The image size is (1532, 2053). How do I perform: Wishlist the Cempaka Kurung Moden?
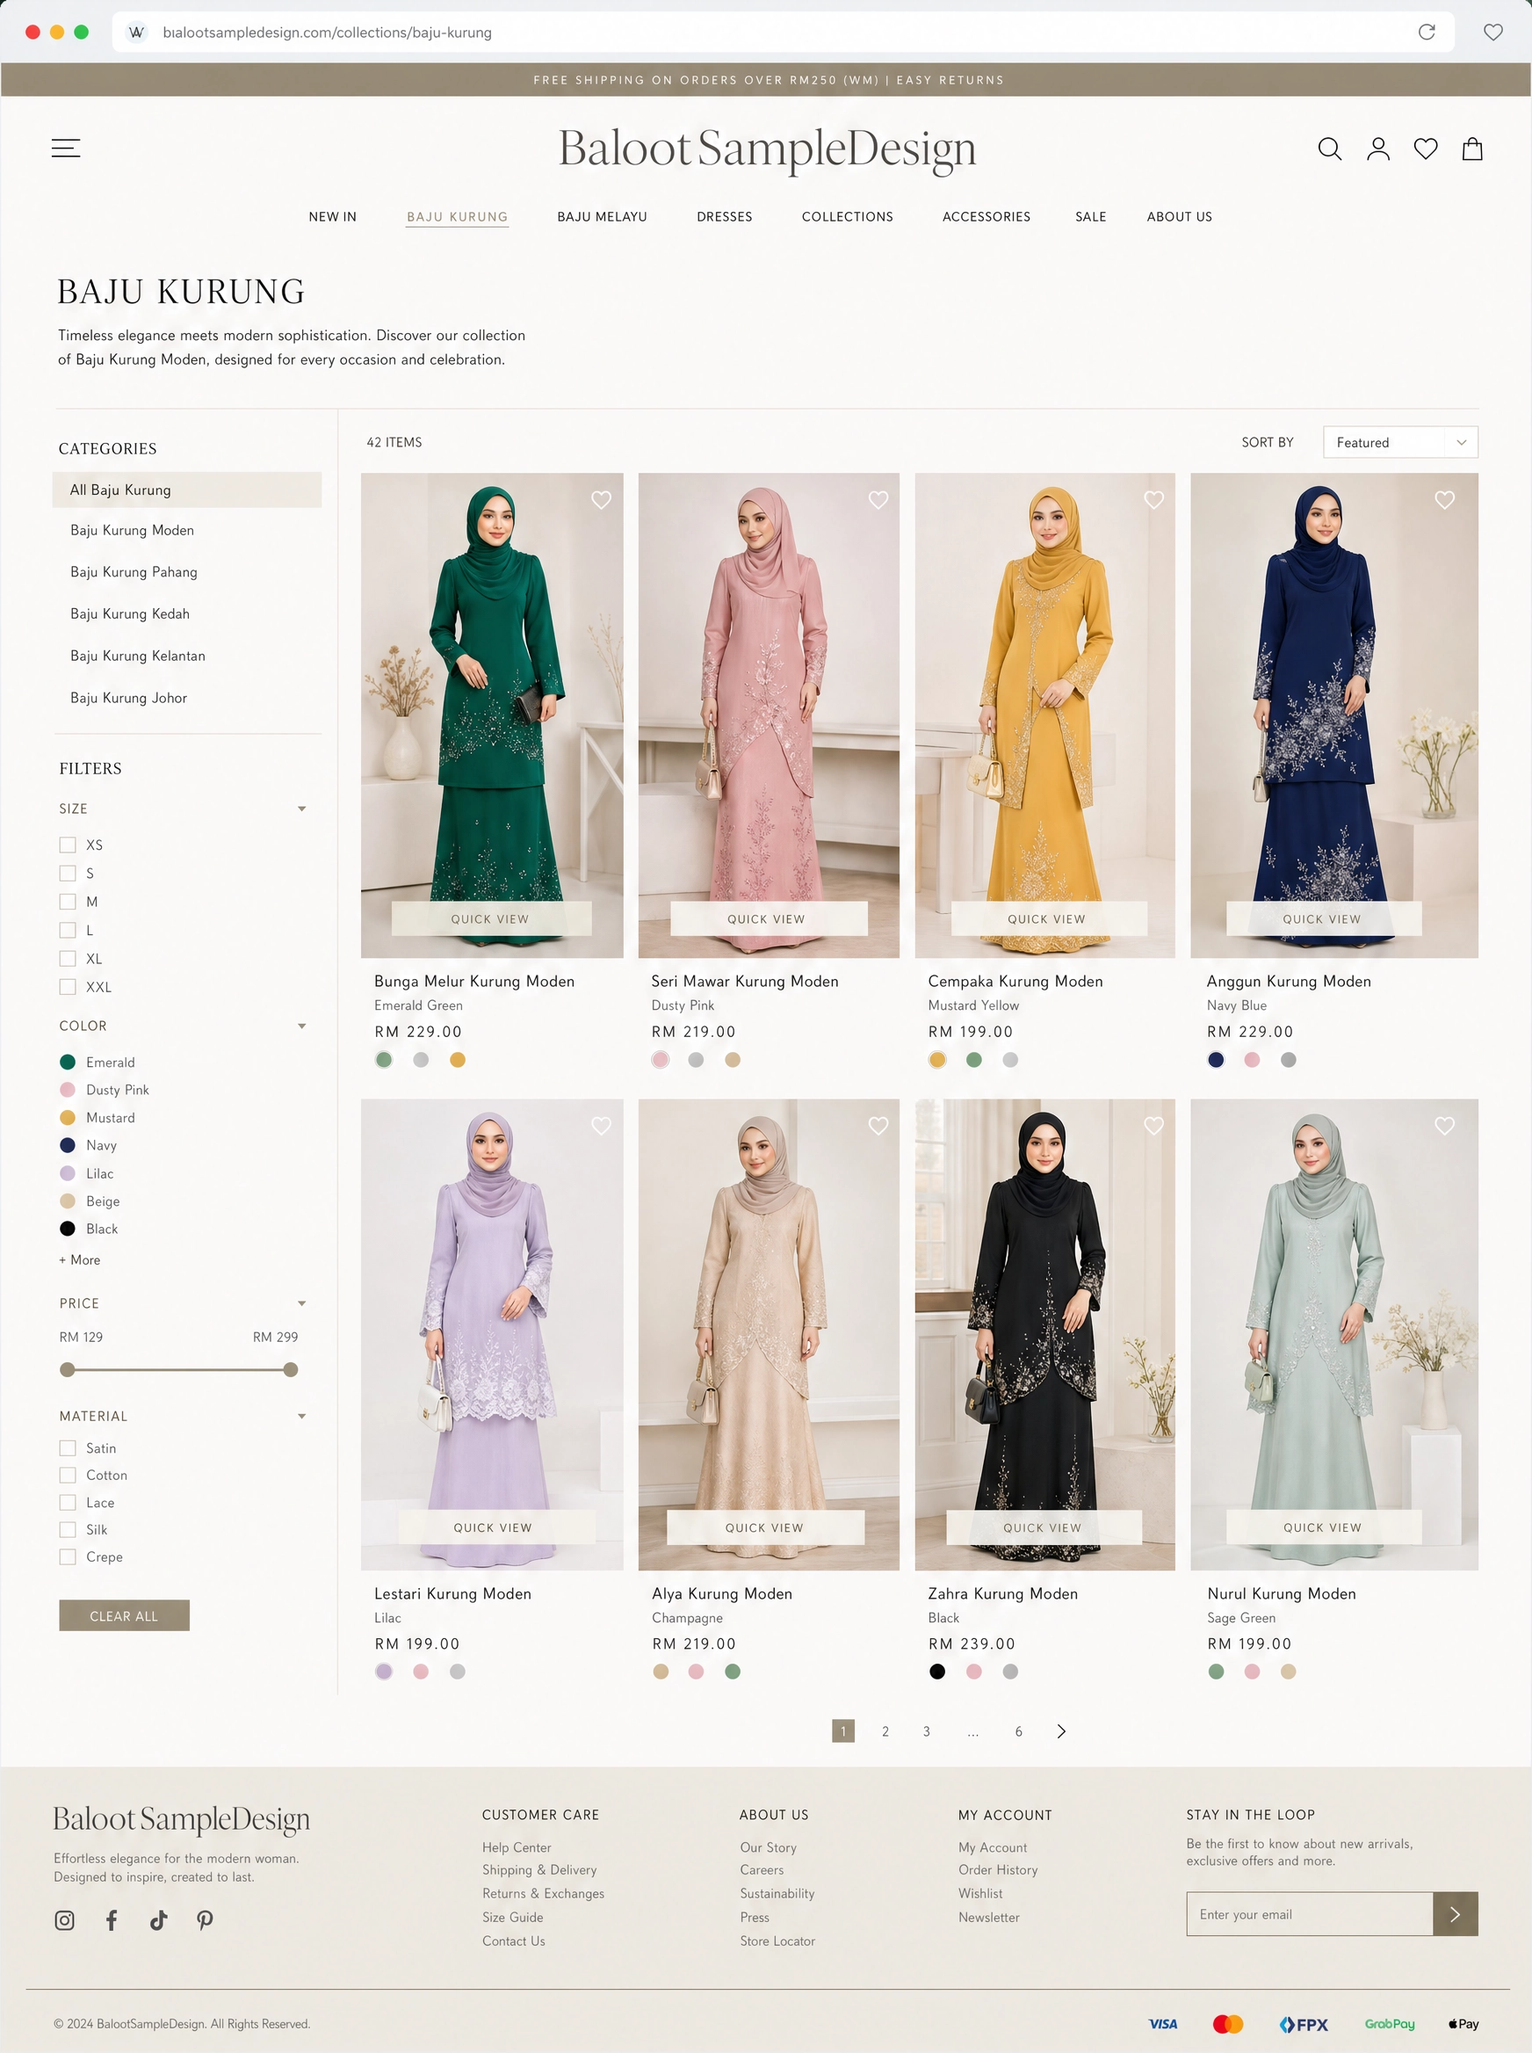click(1153, 500)
